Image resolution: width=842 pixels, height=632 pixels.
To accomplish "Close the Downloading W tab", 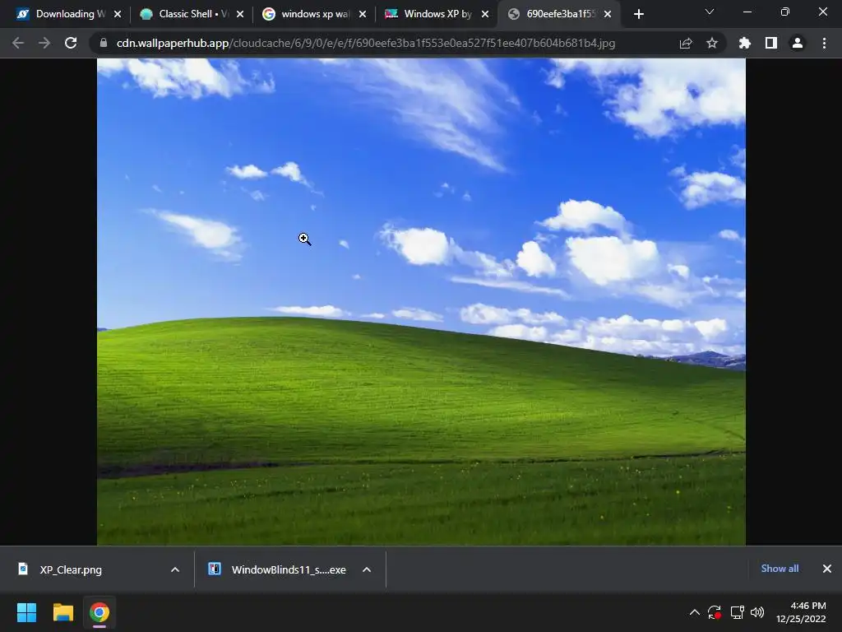I will click(118, 14).
